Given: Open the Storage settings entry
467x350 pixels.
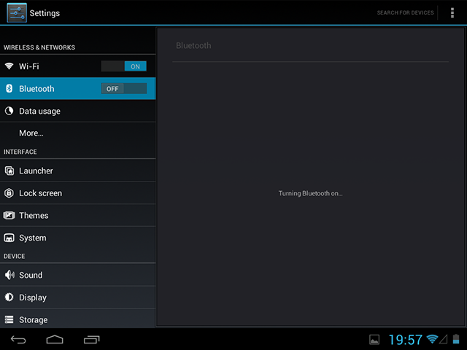Looking at the screenshot, I should point(34,320).
